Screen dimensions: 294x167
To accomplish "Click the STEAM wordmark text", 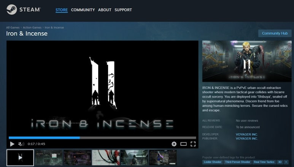I will pos(30,9).
